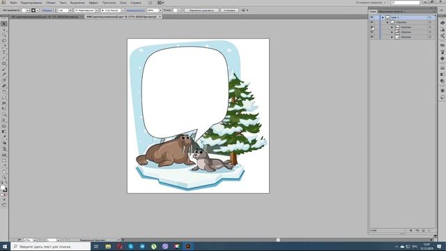The image size is (446, 251).
Task: Swap fill and stroke colors arrow
Action: pyautogui.click(x=6, y=183)
